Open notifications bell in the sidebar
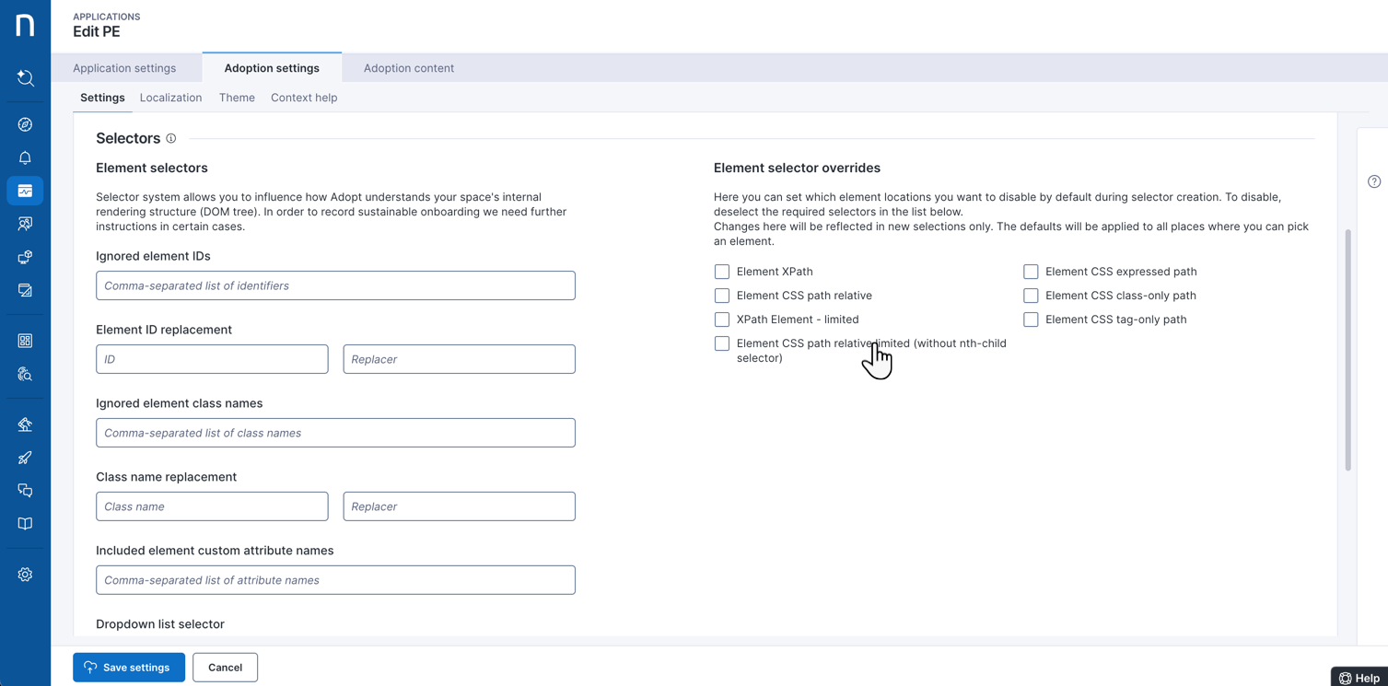Viewport: 1388px width, 686px height. (25, 157)
